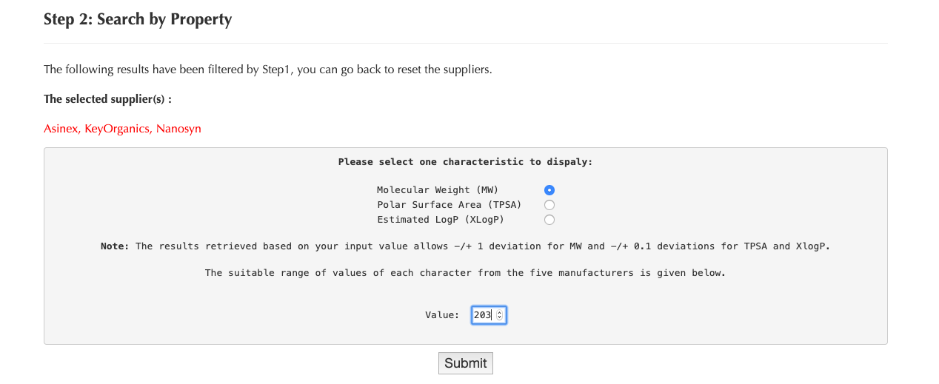
Task: Select the Molecular Weight (MW) radio button
Action: click(x=549, y=190)
